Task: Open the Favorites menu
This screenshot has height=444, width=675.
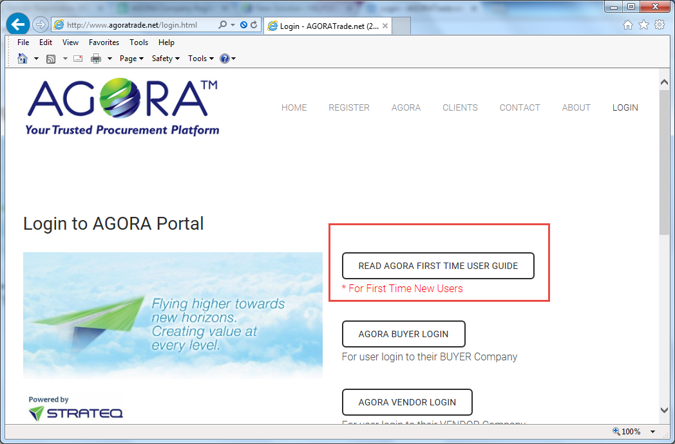Action: [104, 42]
